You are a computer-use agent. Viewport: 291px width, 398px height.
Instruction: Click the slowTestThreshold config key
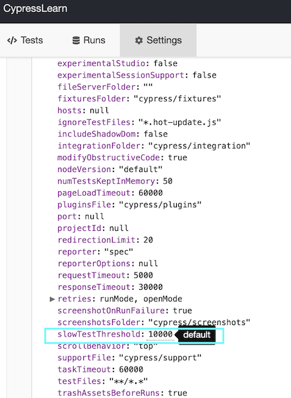[99, 334]
